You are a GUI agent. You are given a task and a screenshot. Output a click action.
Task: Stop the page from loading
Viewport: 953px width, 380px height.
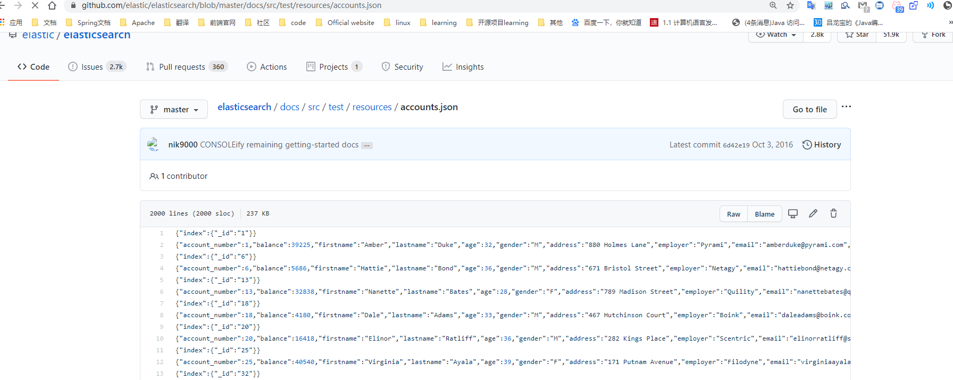(x=35, y=5)
